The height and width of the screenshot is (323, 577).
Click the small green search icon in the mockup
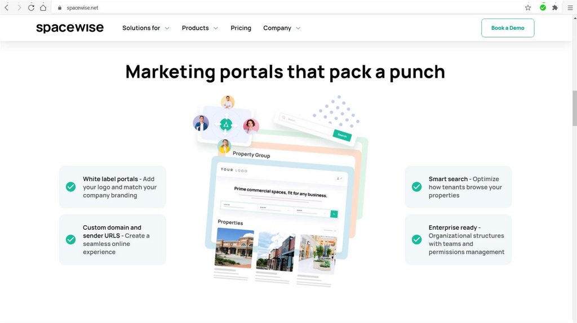coord(334,214)
